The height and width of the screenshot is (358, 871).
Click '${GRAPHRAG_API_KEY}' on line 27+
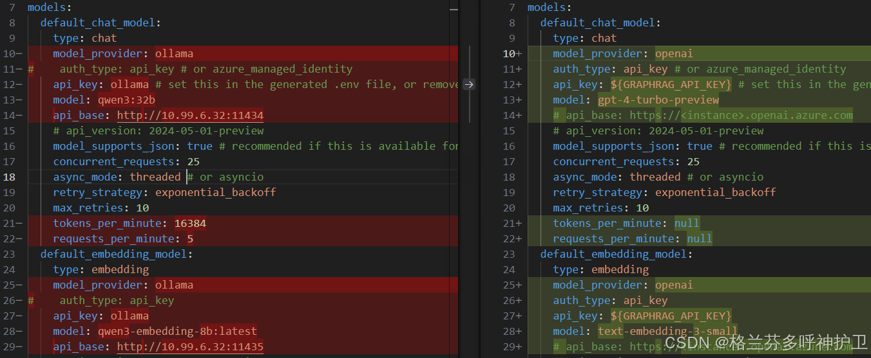(671, 316)
